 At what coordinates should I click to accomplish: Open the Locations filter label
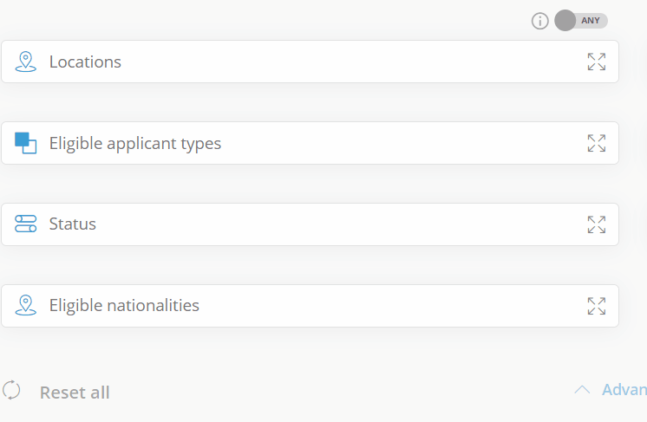(x=85, y=62)
